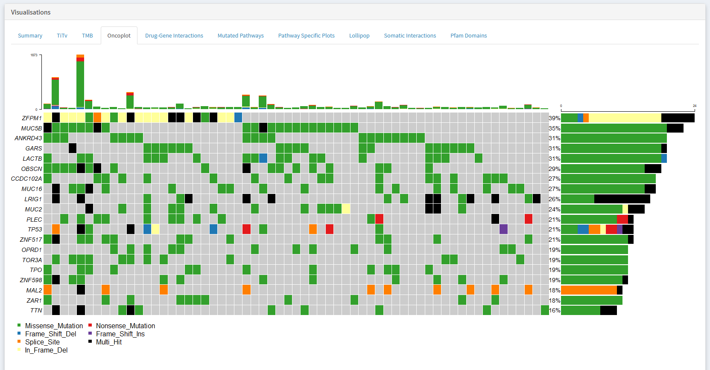Click the CCDC102A gene label
The image size is (710, 370).
(x=26, y=179)
